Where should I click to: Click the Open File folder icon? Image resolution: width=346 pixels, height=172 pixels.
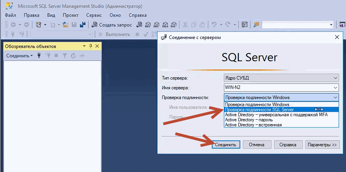(x=66, y=25)
